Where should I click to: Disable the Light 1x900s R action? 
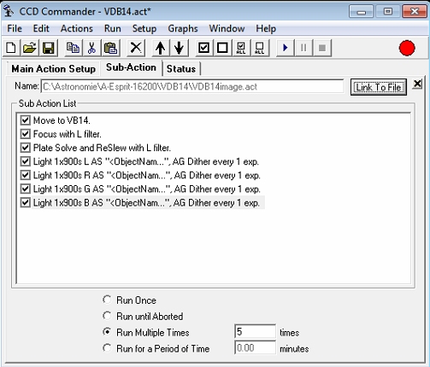pyautogui.click(x=26, y=175)
